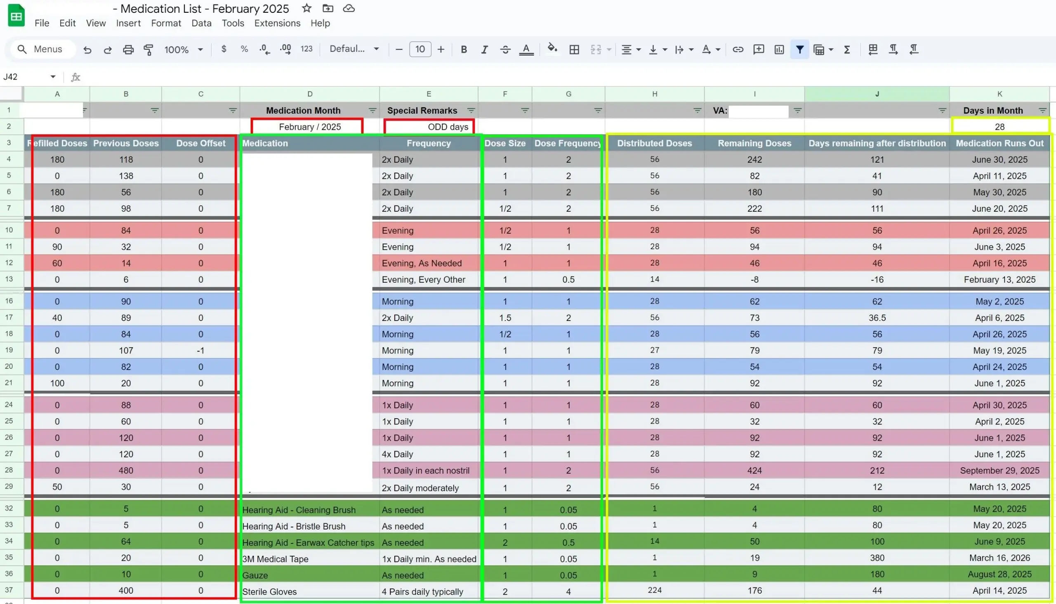1056x604 pixels.
Task: Click the Sum functions icon
Action: coord(847,49)
